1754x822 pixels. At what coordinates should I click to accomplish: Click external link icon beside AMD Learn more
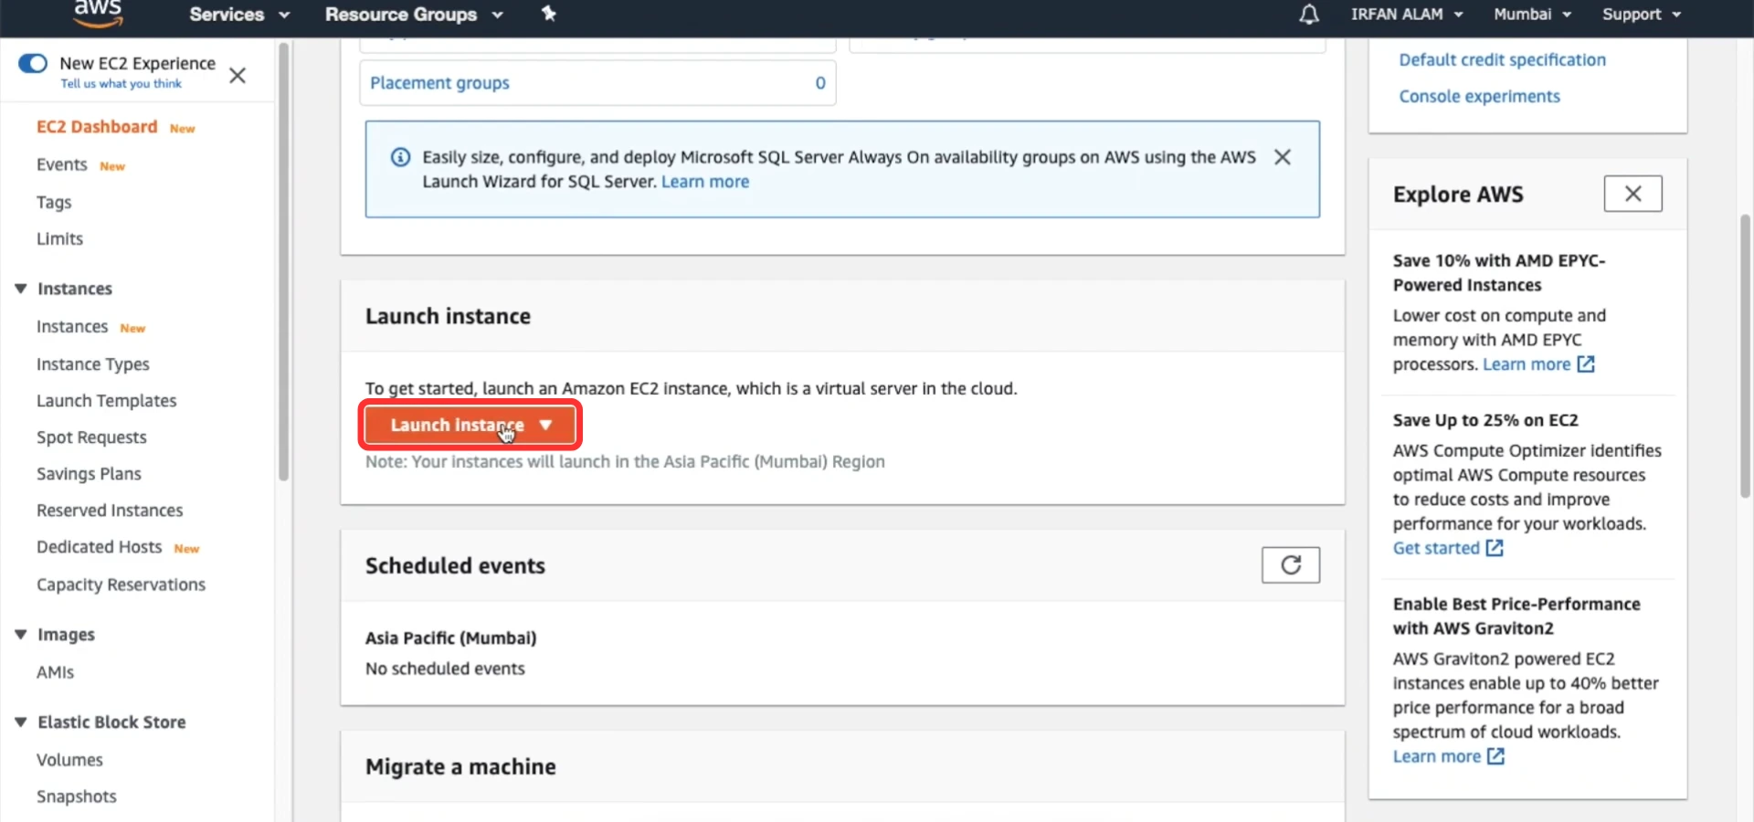(x=1586, y=364)
